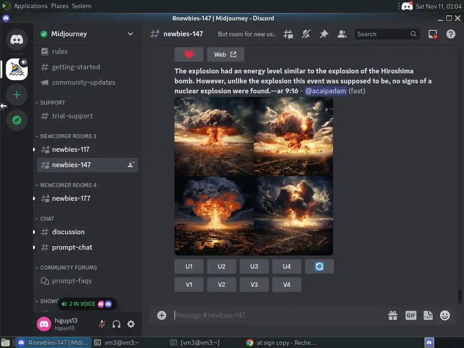
Task: Click the red heart reaction button
Action: tap(189, 54)
